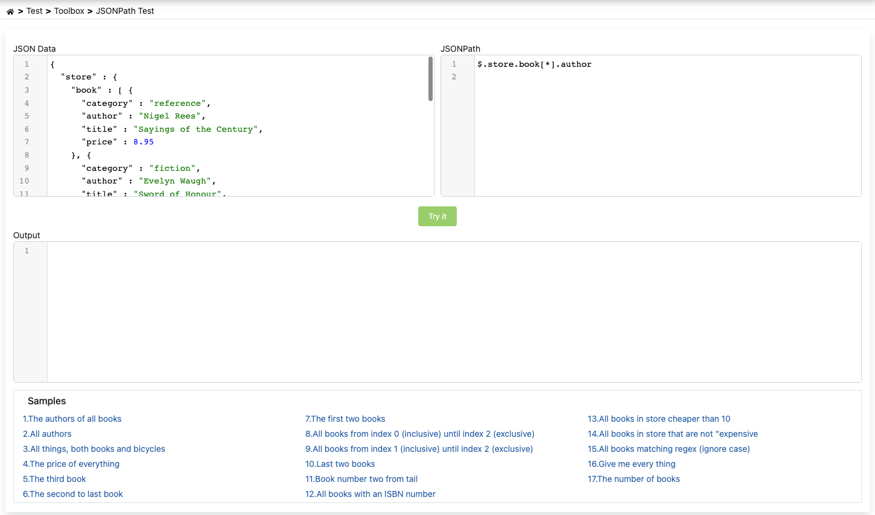Click "Give me every thing" sample
The image size is (875, 515).
coord(632,464)
